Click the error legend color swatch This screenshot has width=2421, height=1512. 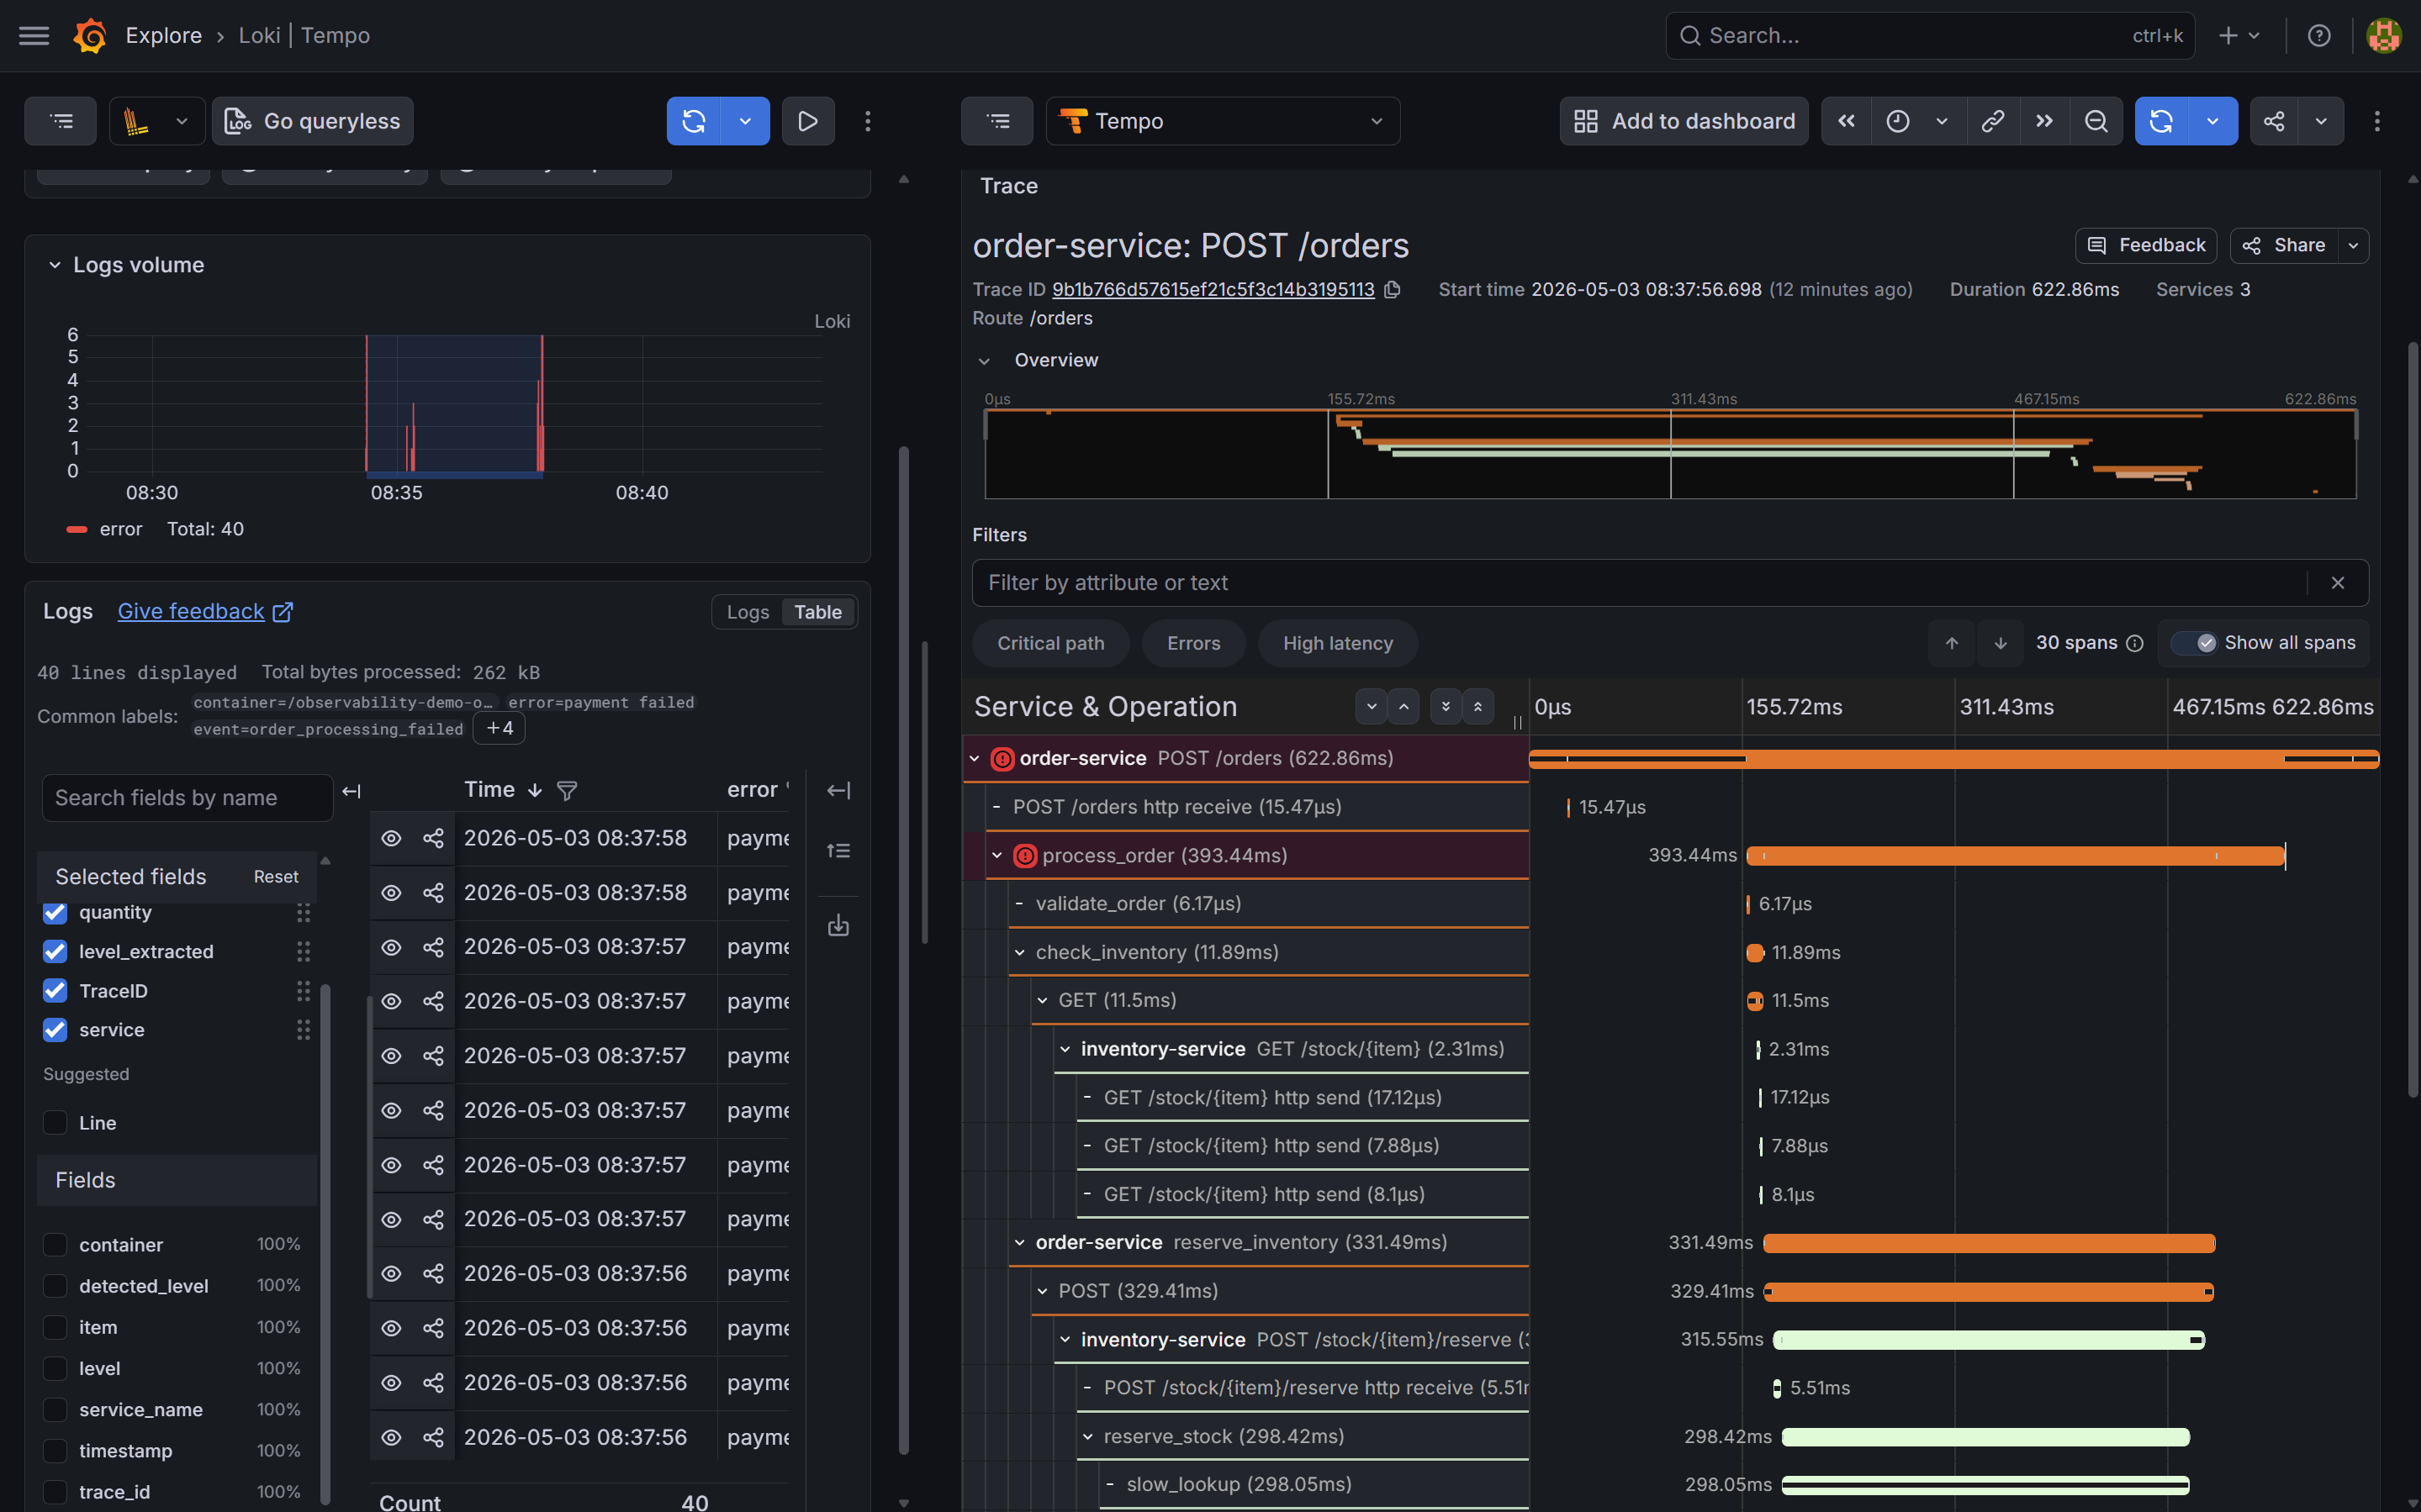click(x=77, y=530)
